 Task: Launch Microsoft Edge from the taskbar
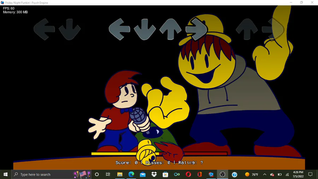[x=131, y=174]
